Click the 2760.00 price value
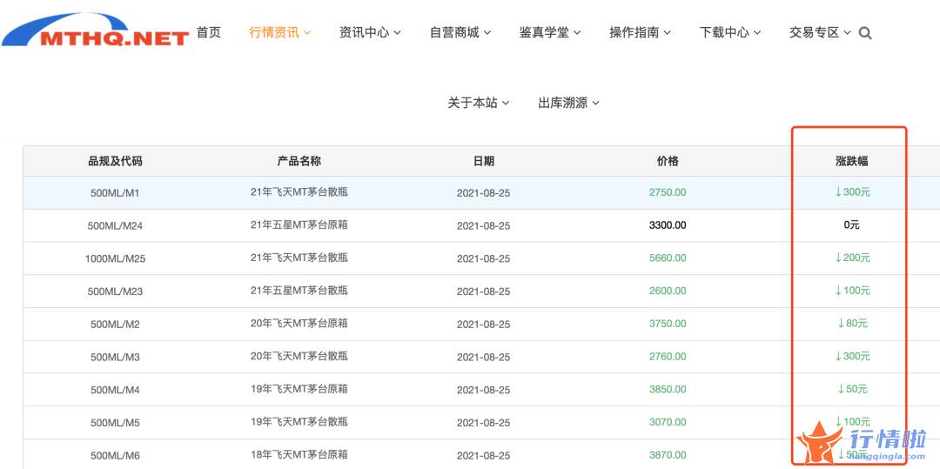 (x=668, y=357)
